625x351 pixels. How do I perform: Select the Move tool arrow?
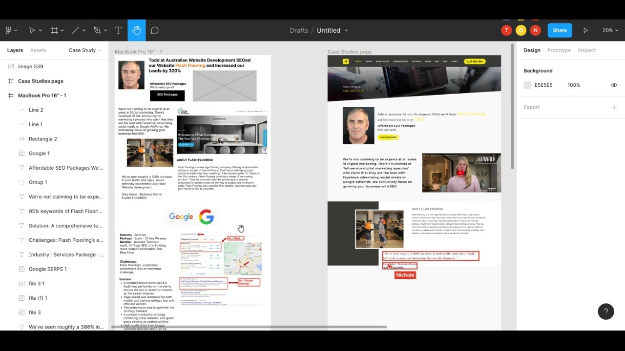(32, 30)
